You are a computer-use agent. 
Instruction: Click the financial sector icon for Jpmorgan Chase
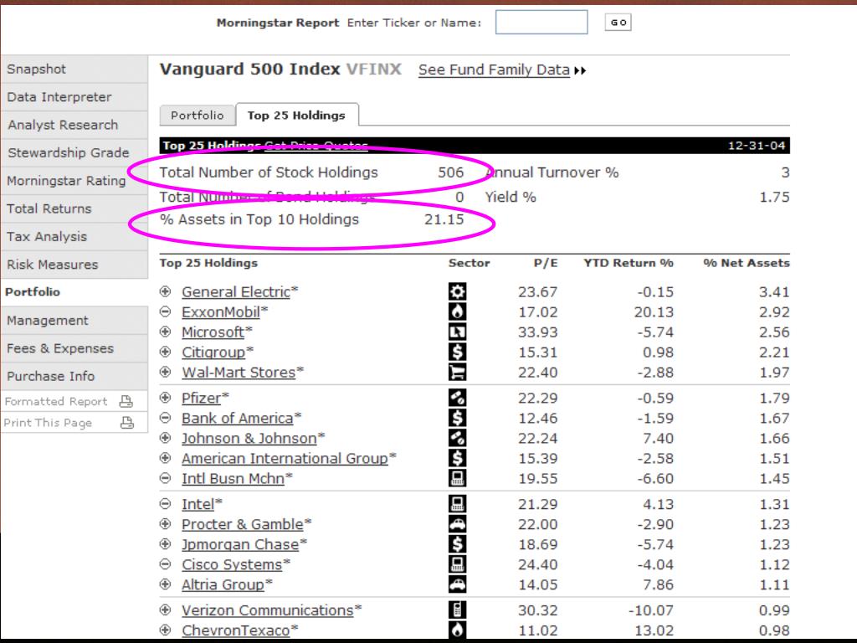(458, 544)
